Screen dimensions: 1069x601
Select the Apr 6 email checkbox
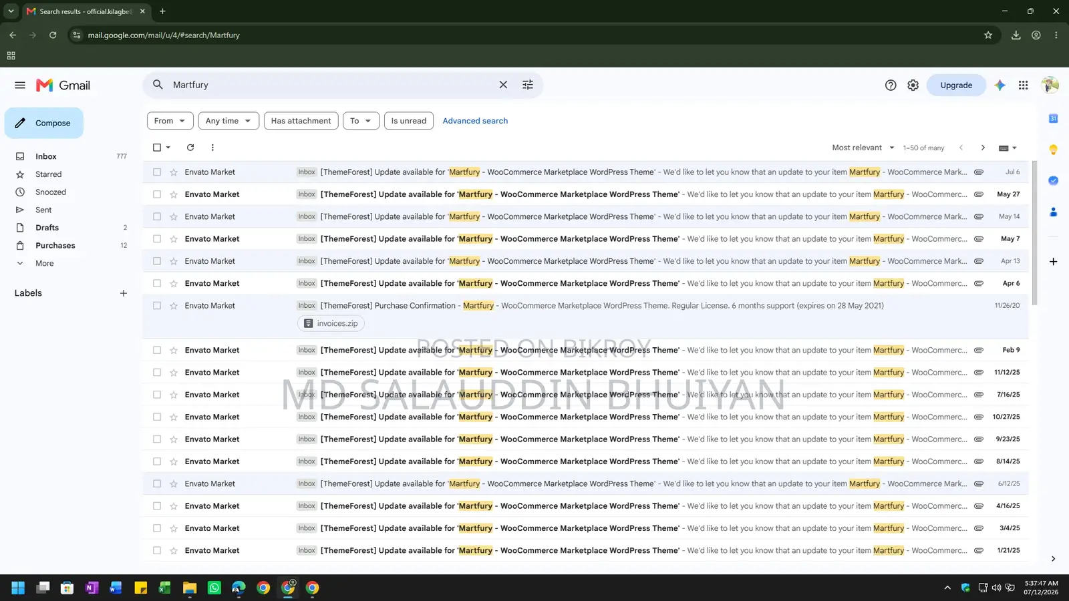coord(157,283)
